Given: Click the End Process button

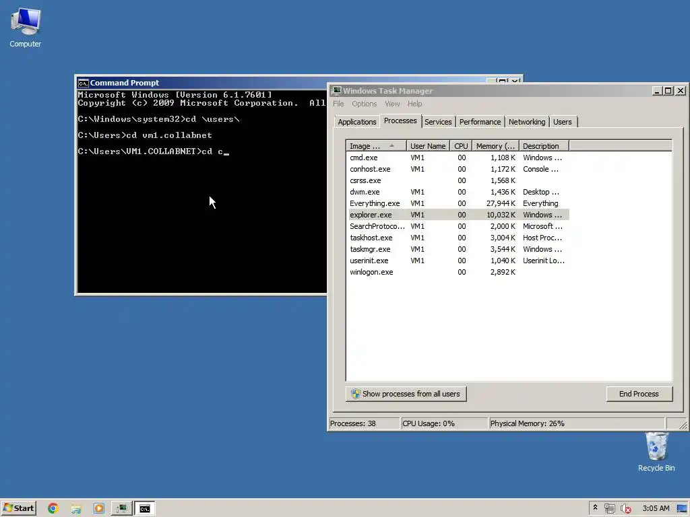Looking at the screenshot, I should [x=639, y=394].
